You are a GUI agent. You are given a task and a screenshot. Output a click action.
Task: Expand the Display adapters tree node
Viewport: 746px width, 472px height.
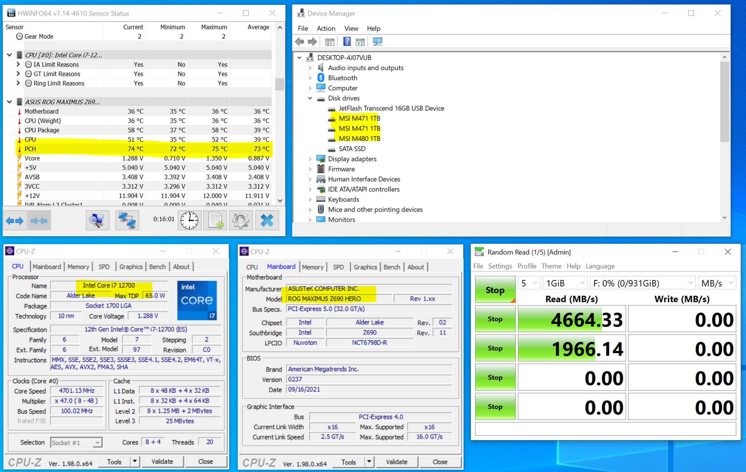(x=310, y=159)
